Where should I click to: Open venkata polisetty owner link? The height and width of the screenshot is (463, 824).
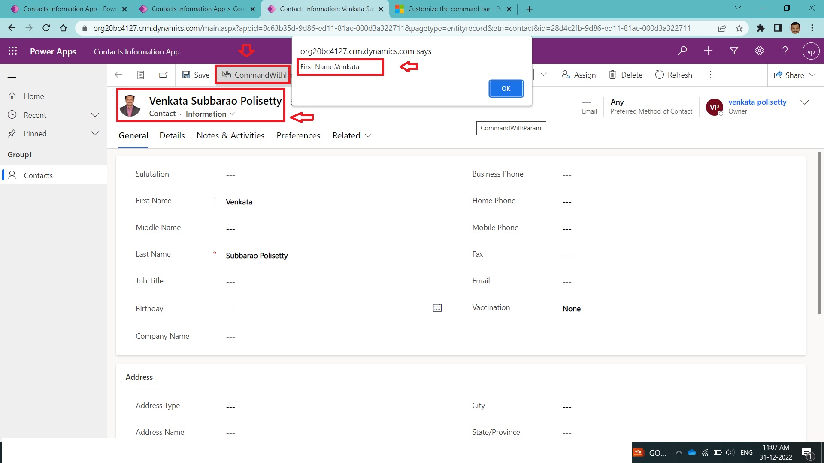[x=757, y=102]
